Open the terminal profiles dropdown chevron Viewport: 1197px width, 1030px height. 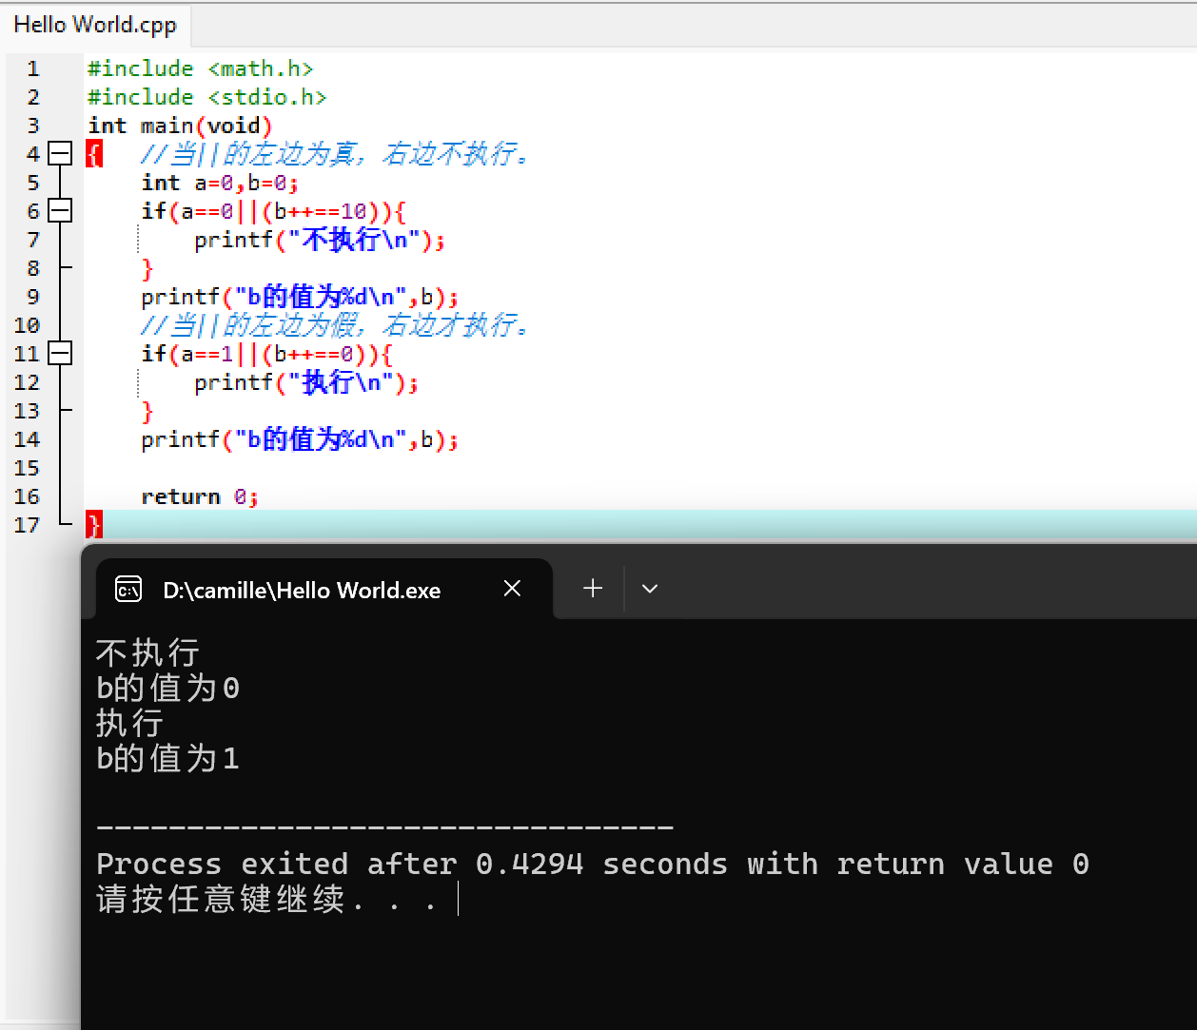point(650,589)
